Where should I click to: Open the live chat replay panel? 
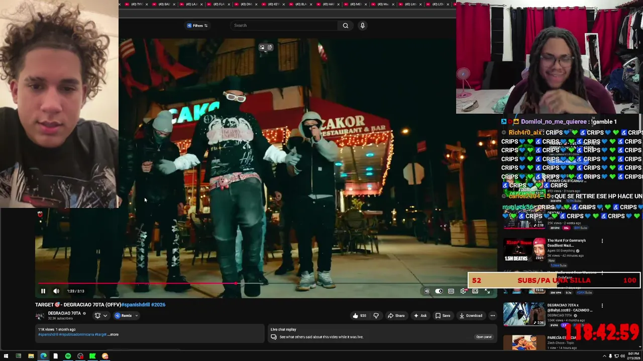pyautogui.click(x=483, y=337)
